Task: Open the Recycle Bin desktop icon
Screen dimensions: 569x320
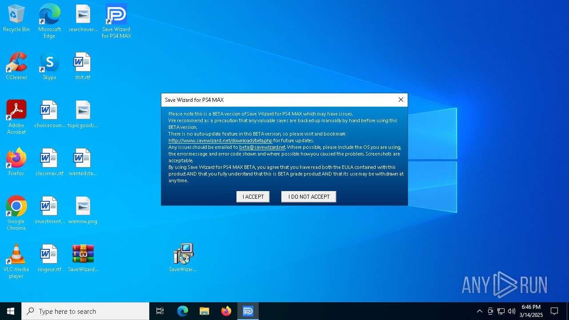Action: click(x=16, y=19)
